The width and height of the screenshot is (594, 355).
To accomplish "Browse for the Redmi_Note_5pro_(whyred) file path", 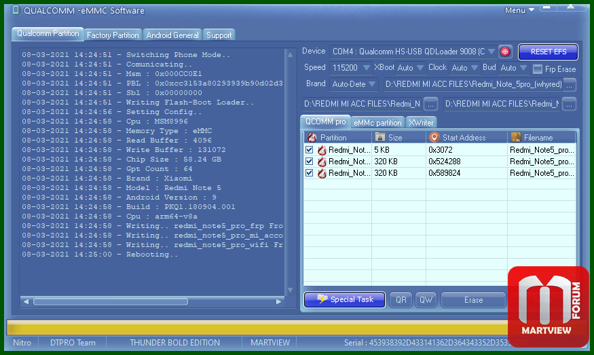I will (570, 84).
